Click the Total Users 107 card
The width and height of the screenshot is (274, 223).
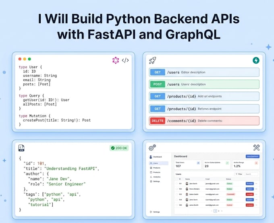pos(188,165)
